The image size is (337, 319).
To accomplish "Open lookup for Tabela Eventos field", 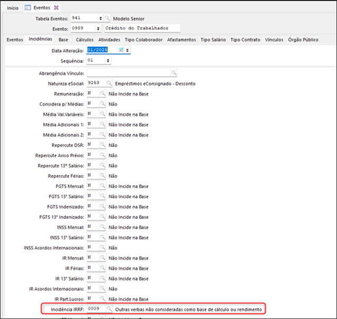I will point(107,18).
